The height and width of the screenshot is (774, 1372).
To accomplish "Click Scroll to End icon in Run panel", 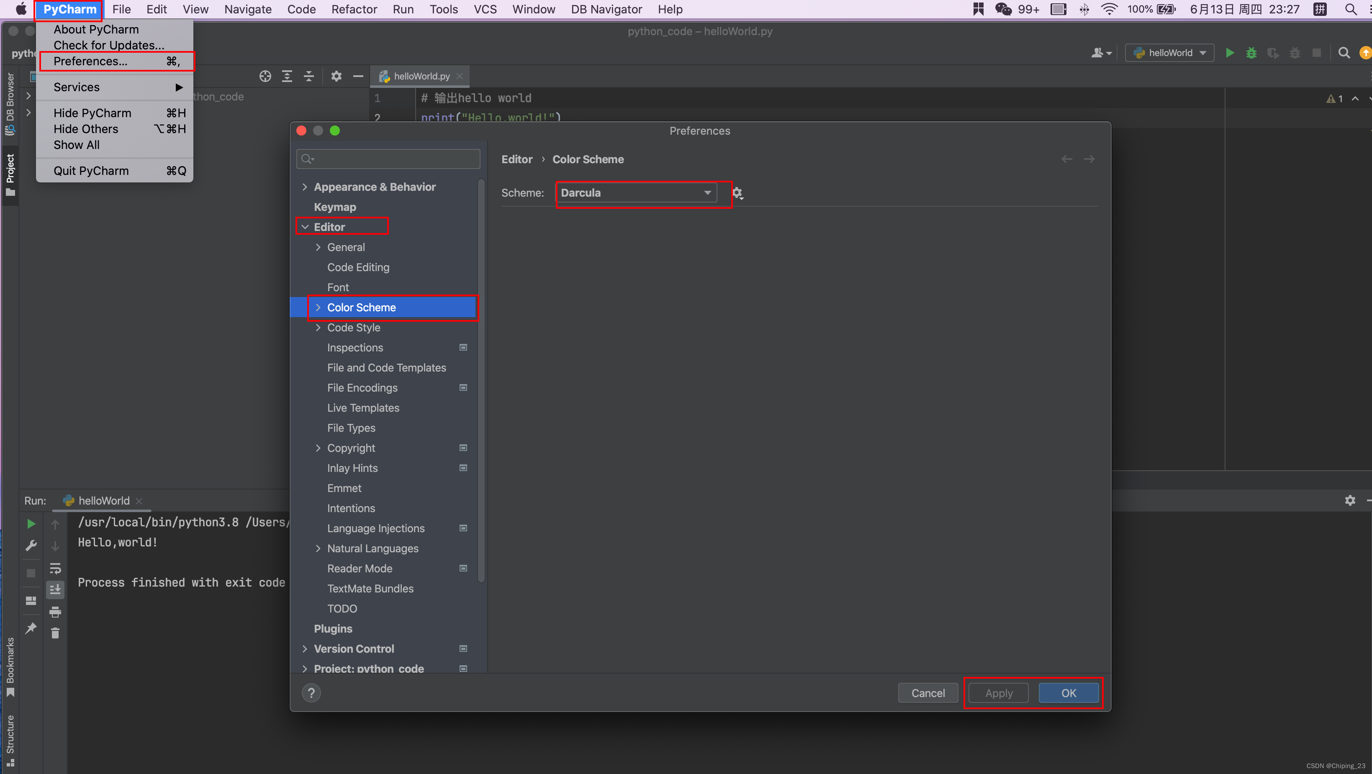I will pyautogui.click(x=55, y=589).
